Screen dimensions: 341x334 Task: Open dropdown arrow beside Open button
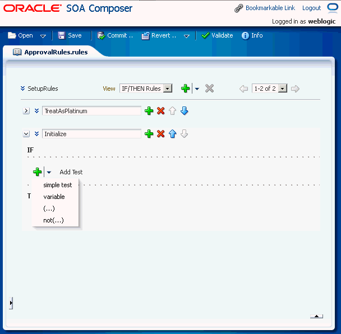pos(43,36)
